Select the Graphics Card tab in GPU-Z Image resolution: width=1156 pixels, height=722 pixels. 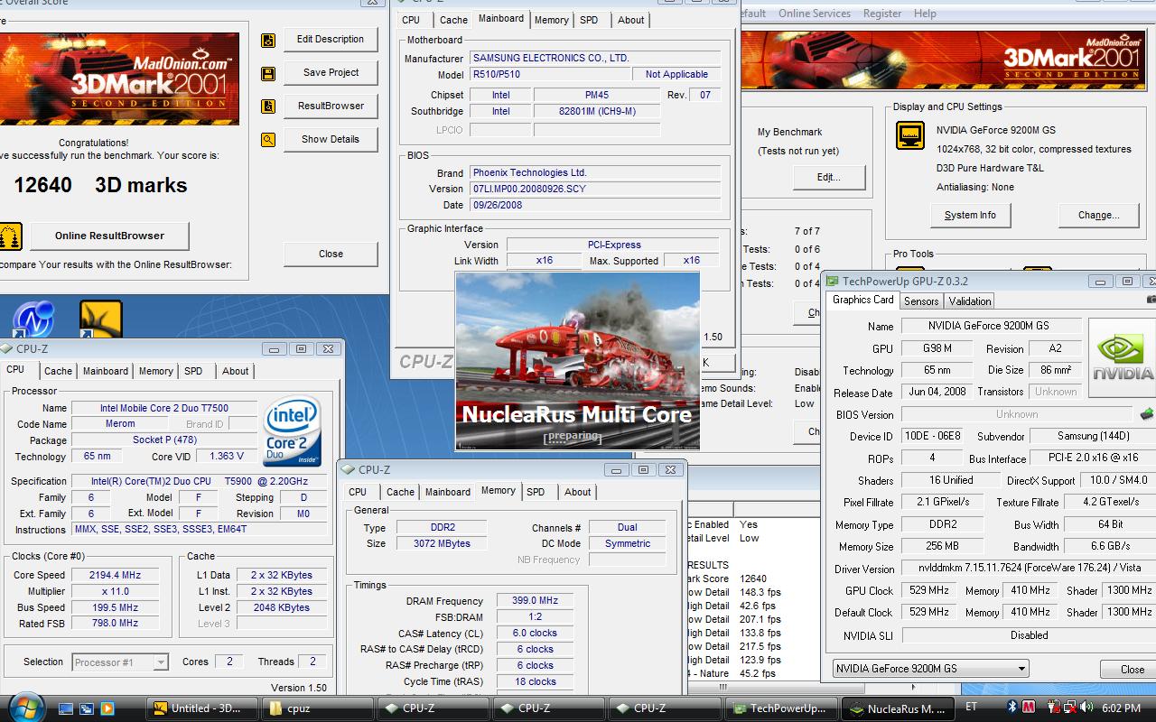(x=862, y=300)
